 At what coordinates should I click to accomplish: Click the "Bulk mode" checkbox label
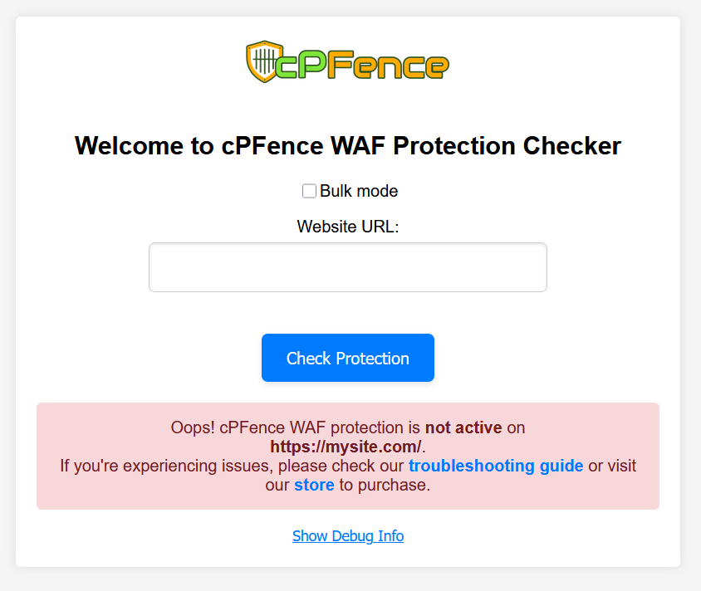pyautogui.click(x=359, y=191)
